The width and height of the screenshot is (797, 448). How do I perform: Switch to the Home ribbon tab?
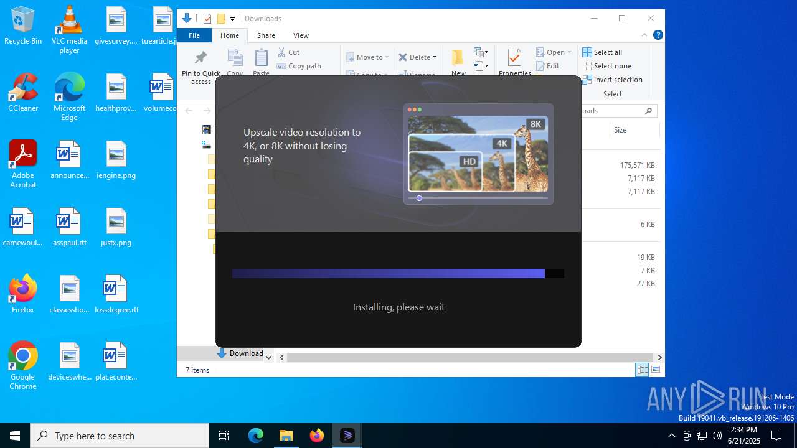(x=229, y=35)
